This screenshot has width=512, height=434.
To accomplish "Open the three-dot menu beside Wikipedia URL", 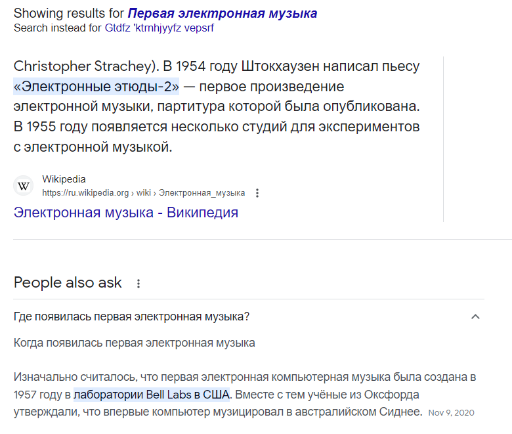I will coord(257,193).
